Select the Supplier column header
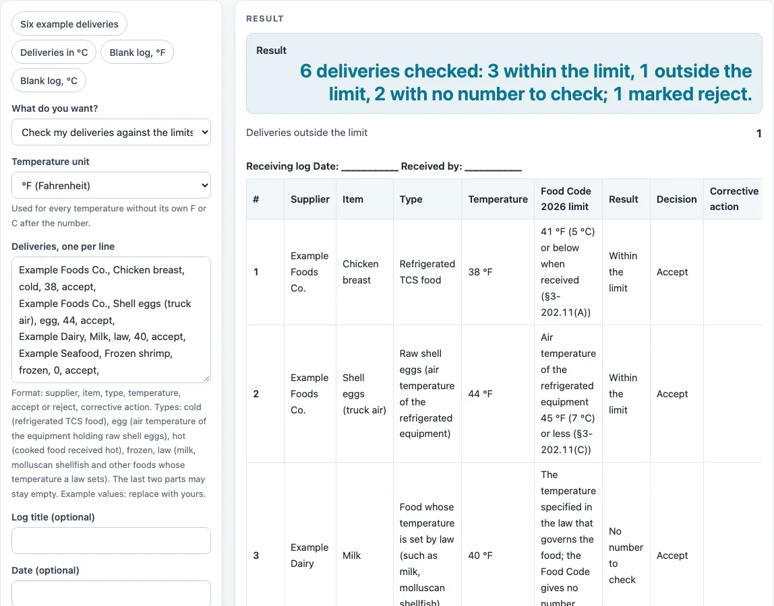Viewport: 774px width, 606px height. pos(310,199)
